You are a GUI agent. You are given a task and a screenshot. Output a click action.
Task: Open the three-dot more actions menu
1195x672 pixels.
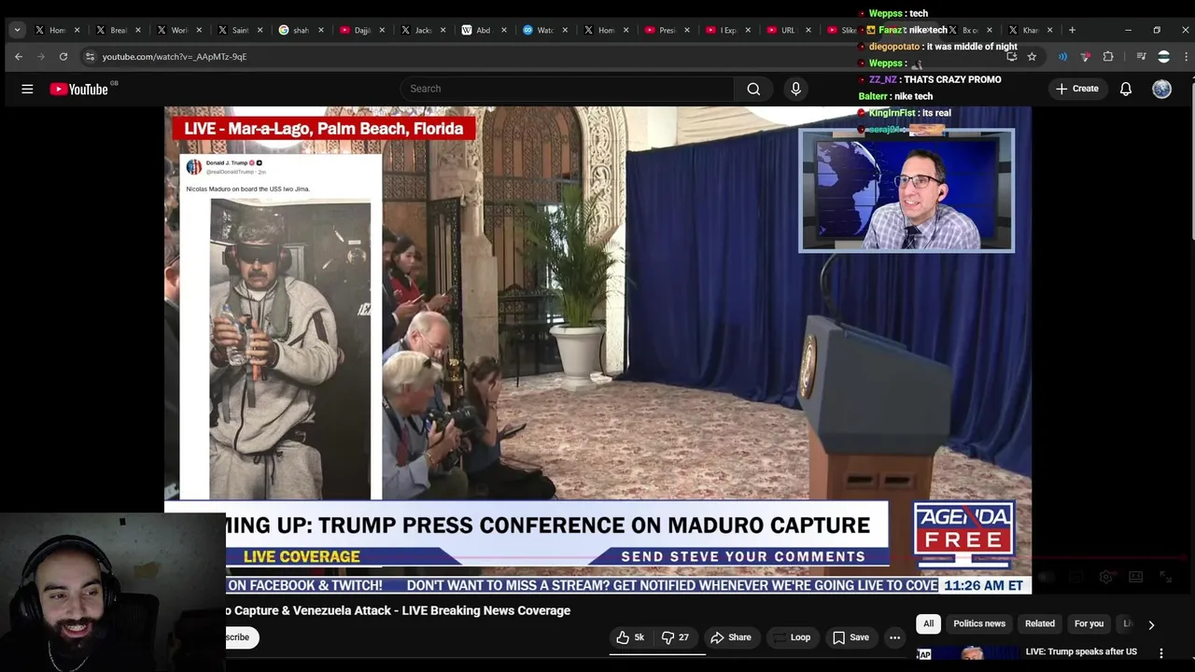tap(894, 637)
